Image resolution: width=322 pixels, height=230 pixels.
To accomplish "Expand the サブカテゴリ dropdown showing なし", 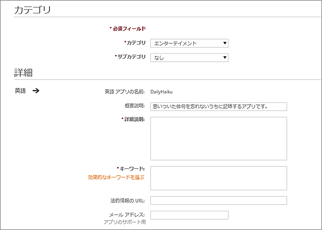I will coord(189,57).
